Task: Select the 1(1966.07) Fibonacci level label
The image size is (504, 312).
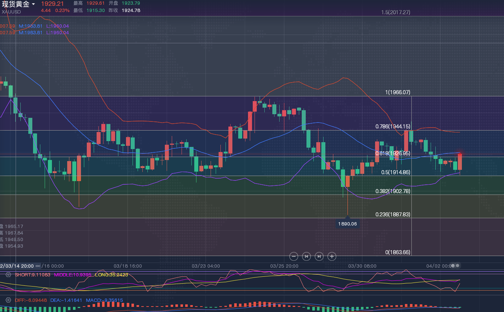Action: pyautogui.click(x=398, y=92)
